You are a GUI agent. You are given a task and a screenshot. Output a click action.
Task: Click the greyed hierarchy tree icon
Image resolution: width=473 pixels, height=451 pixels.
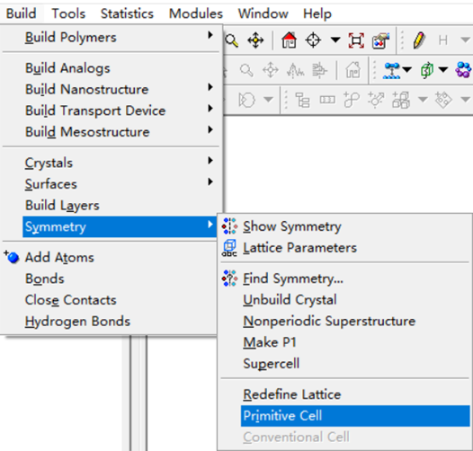[x=302, y=100]
